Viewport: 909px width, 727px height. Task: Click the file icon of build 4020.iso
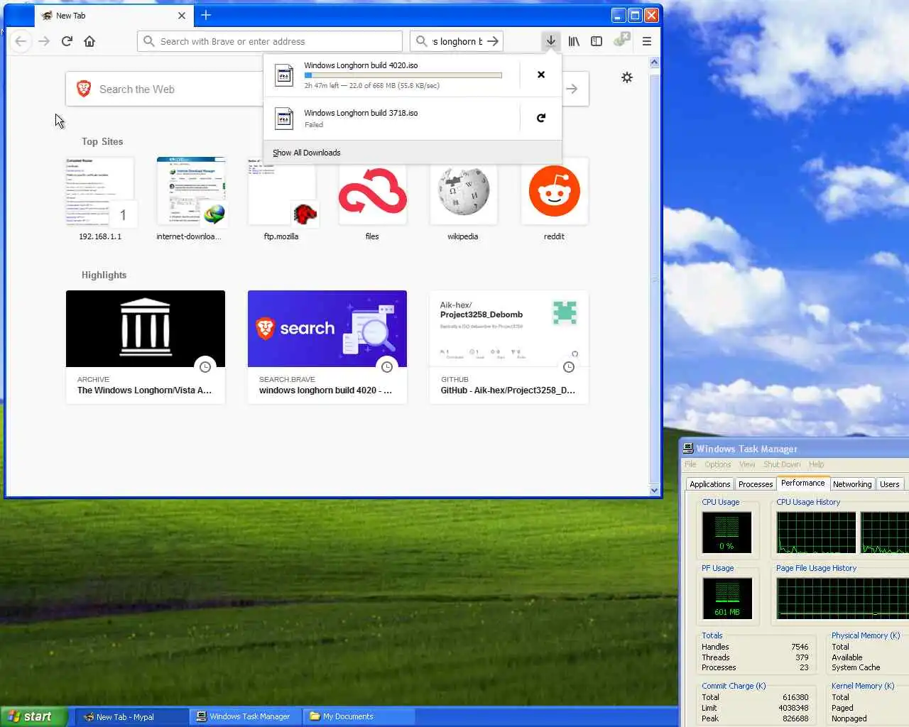tap(284, 75)
